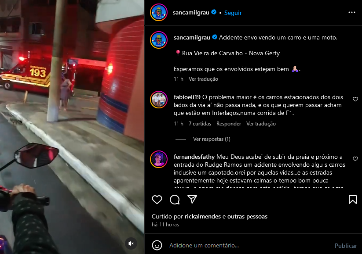
Task: Expand Ver respostas (1) replies
Action: click(x=212, y=139)
